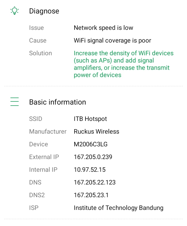Select the DNS2 value 167.205.23.1
The image size is (187, 226).
point(91,195)
